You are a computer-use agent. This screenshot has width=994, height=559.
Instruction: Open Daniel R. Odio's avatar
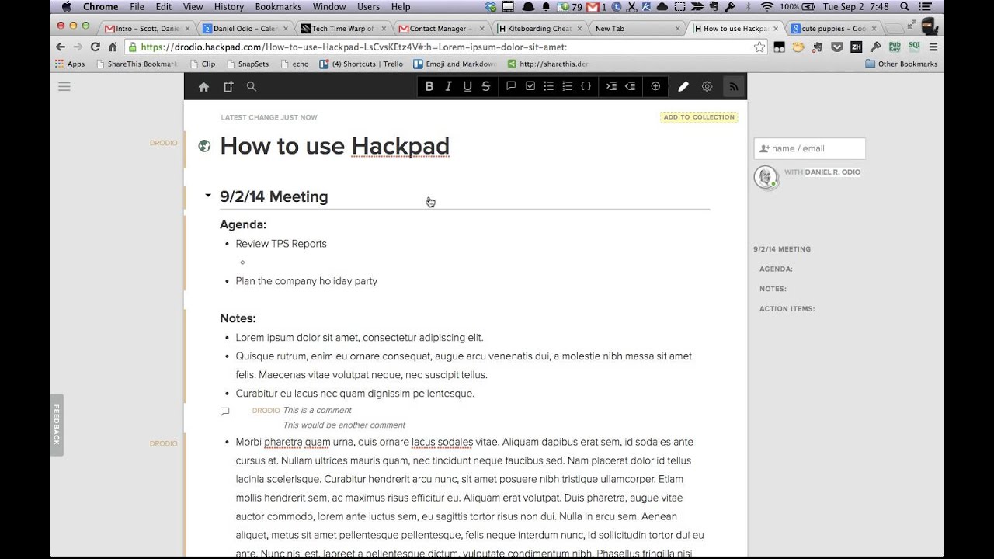(x=766, y=177)
